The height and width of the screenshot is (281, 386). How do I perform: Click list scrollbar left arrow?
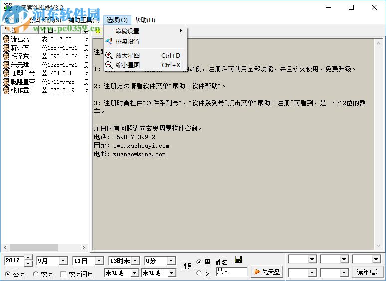point(5,247)
